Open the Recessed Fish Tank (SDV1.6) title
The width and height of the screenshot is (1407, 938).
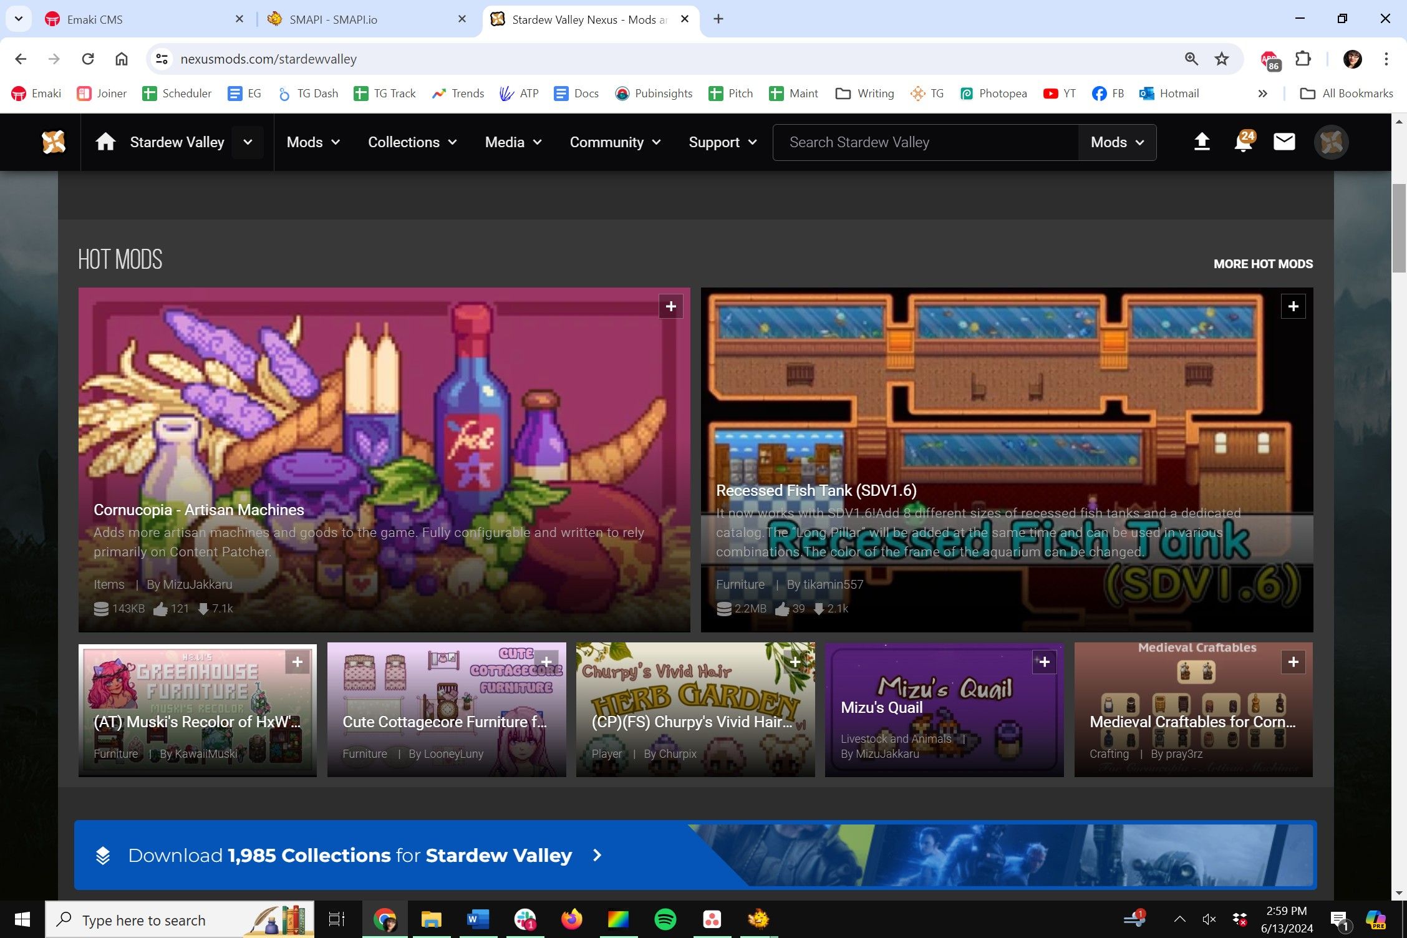click(816, 490)
